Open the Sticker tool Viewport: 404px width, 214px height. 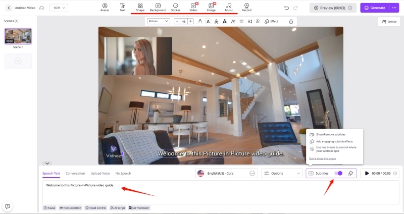tap(175, 8)
